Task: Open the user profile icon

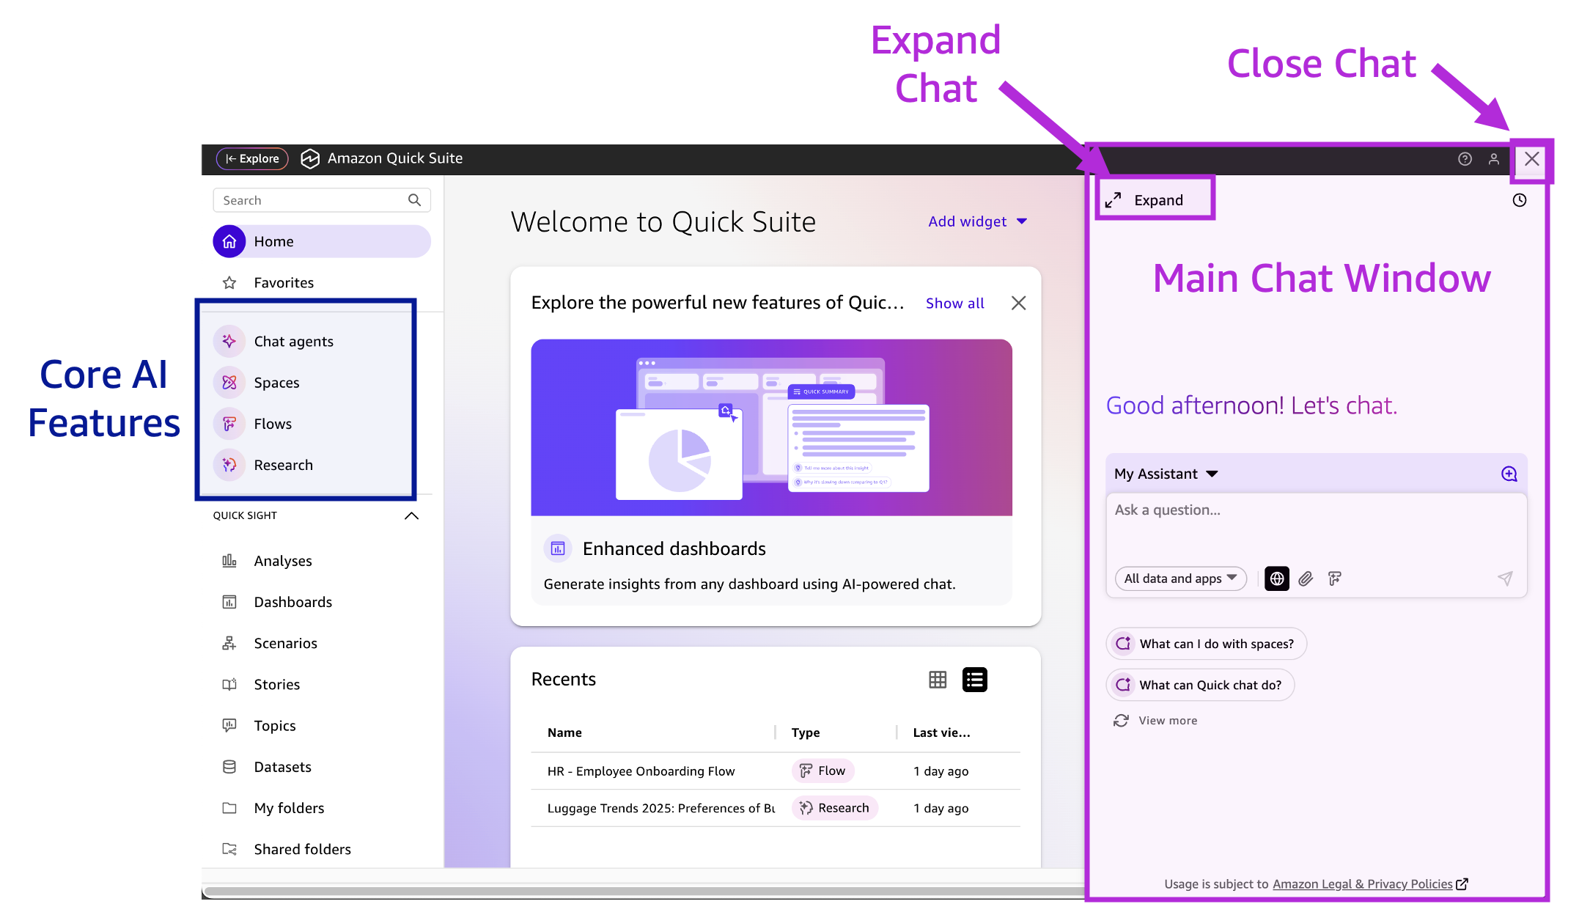Action: tap(1493, 159)
